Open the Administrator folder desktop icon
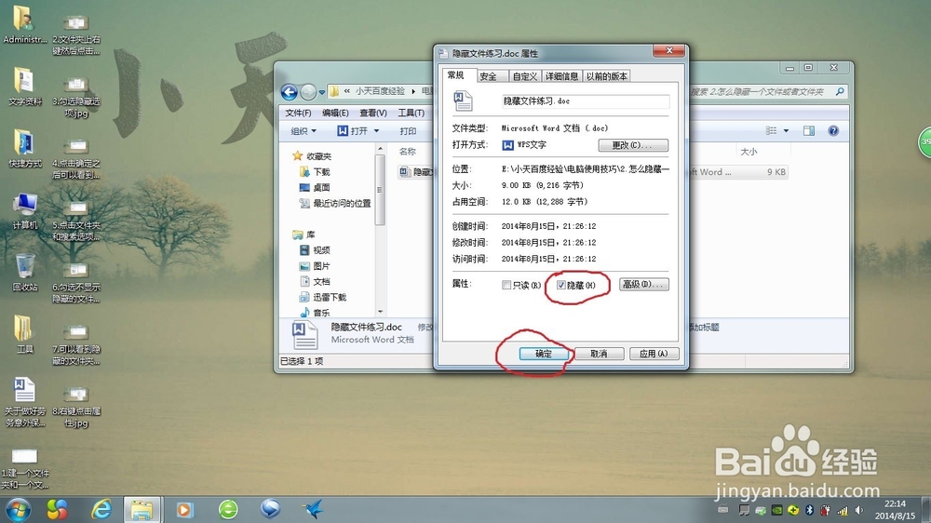 [25, 25]
